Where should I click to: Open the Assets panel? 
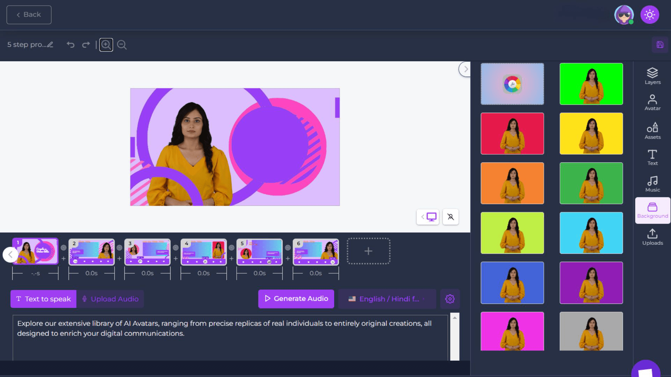(x=652, y=131)
